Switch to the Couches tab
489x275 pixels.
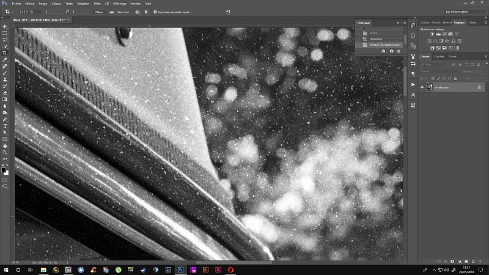[439, 56]
